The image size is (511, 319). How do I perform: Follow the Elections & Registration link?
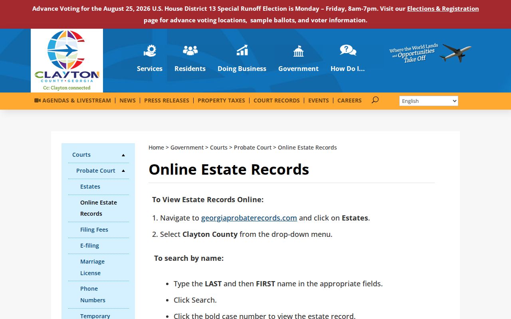coord(443,8)
